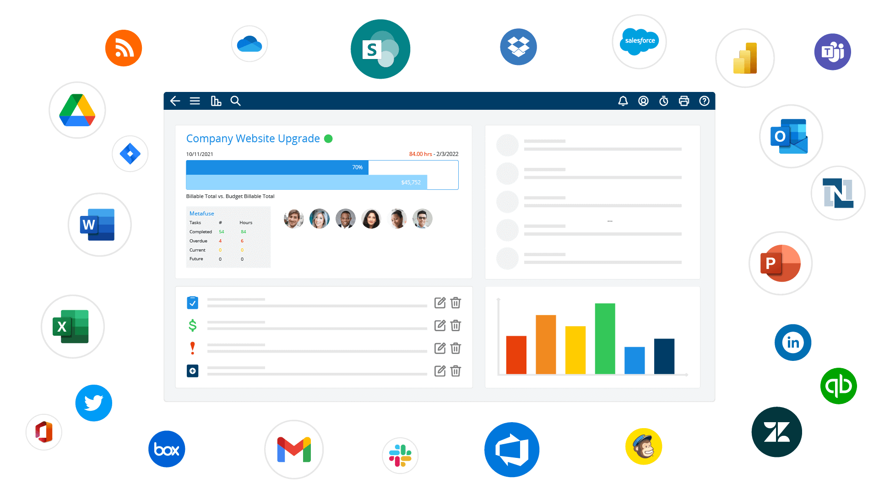Click the red-orange chart bar
The height and width of the screenshot is (494, 879).
coord(516,355)
